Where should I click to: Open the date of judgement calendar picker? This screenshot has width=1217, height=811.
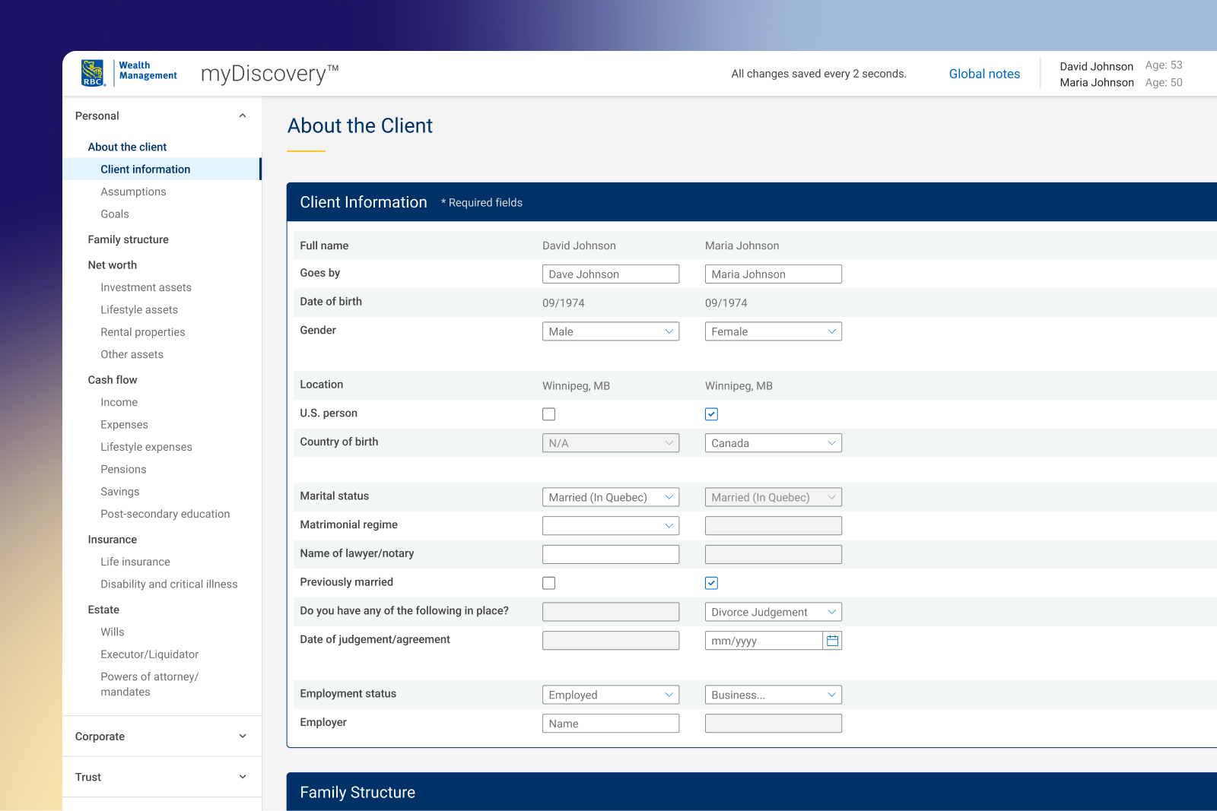[832, 641]
